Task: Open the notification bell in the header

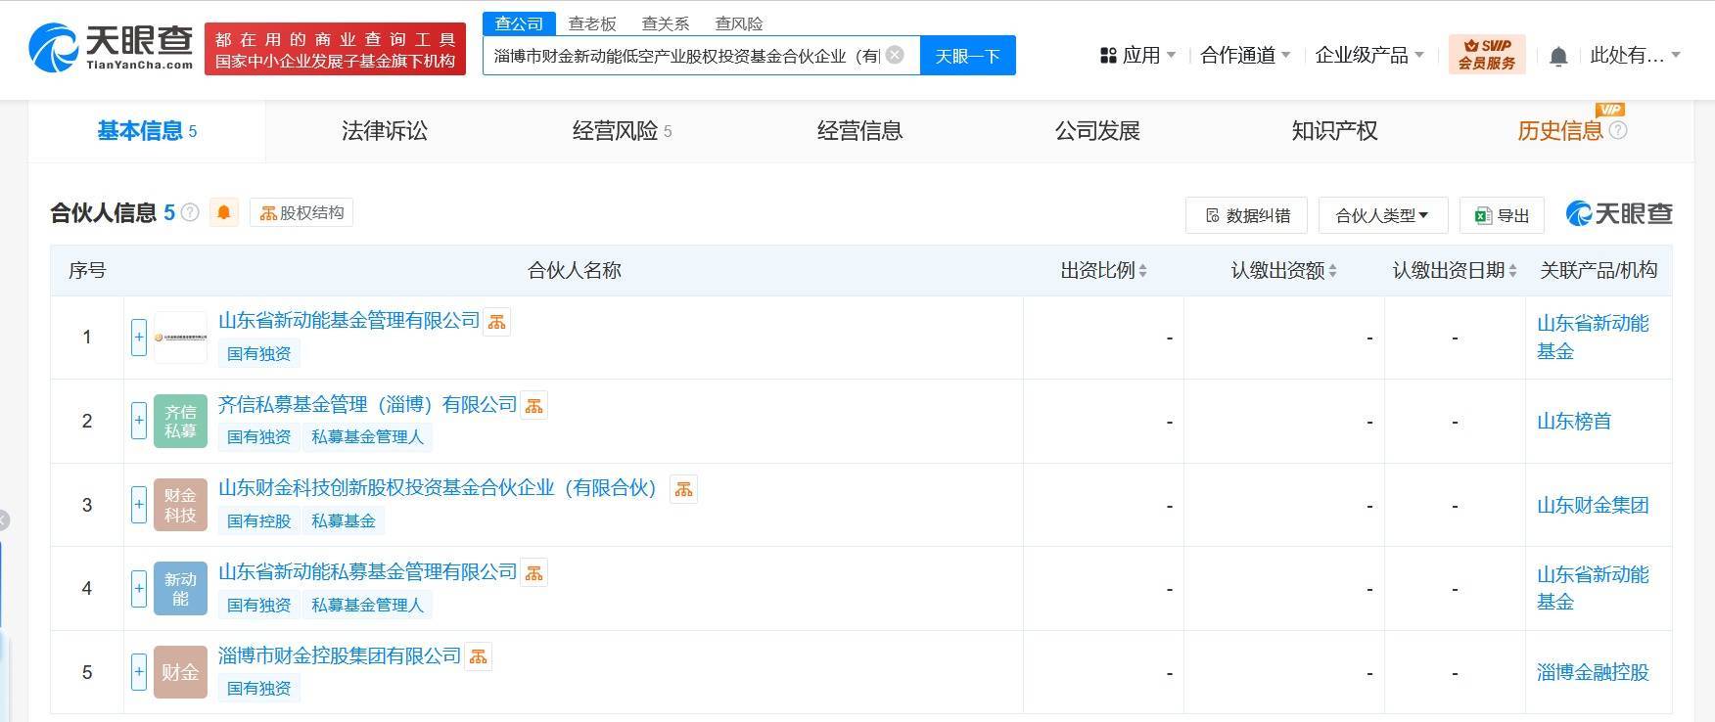Action: (1558, 57)
